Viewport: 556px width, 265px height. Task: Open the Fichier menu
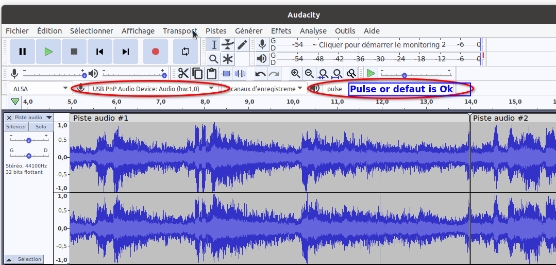coord(17,31)
